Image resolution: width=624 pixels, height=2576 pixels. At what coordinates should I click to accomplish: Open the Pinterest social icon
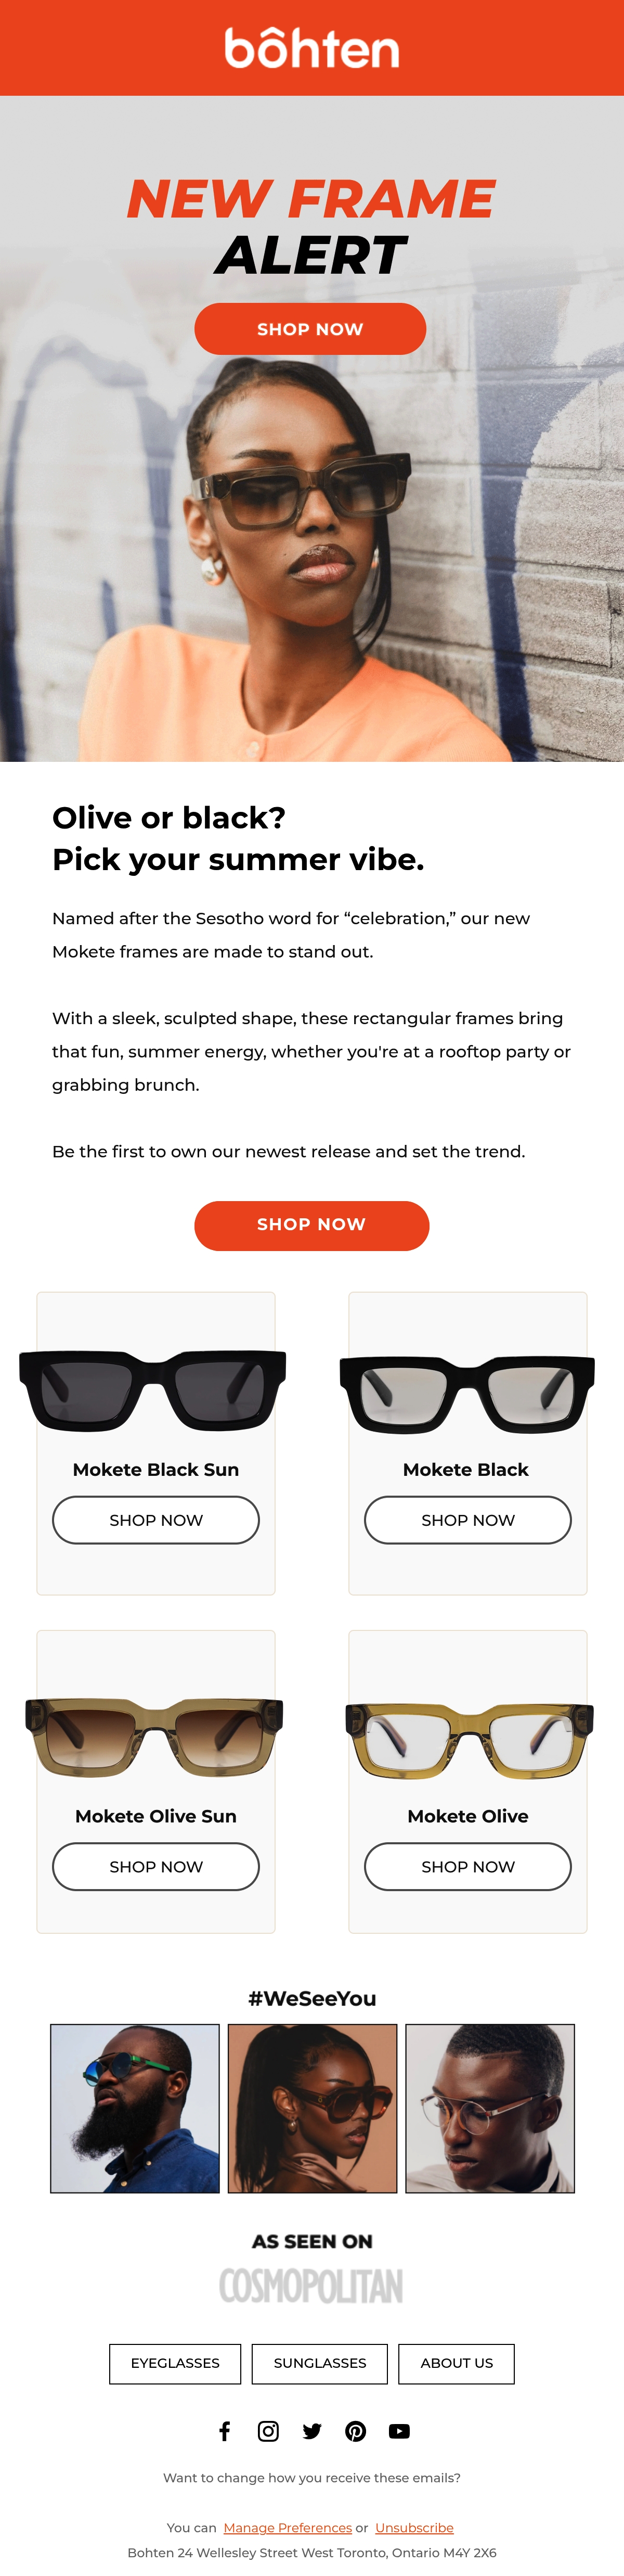(355, 2430)
